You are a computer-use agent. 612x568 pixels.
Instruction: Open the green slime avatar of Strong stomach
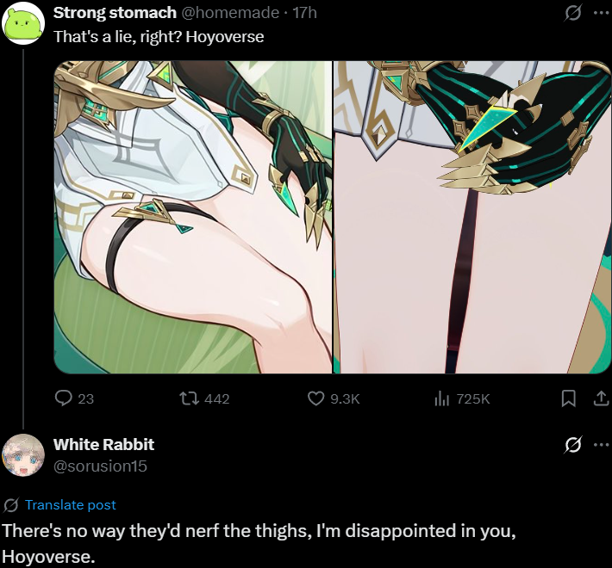click(23, 23)
